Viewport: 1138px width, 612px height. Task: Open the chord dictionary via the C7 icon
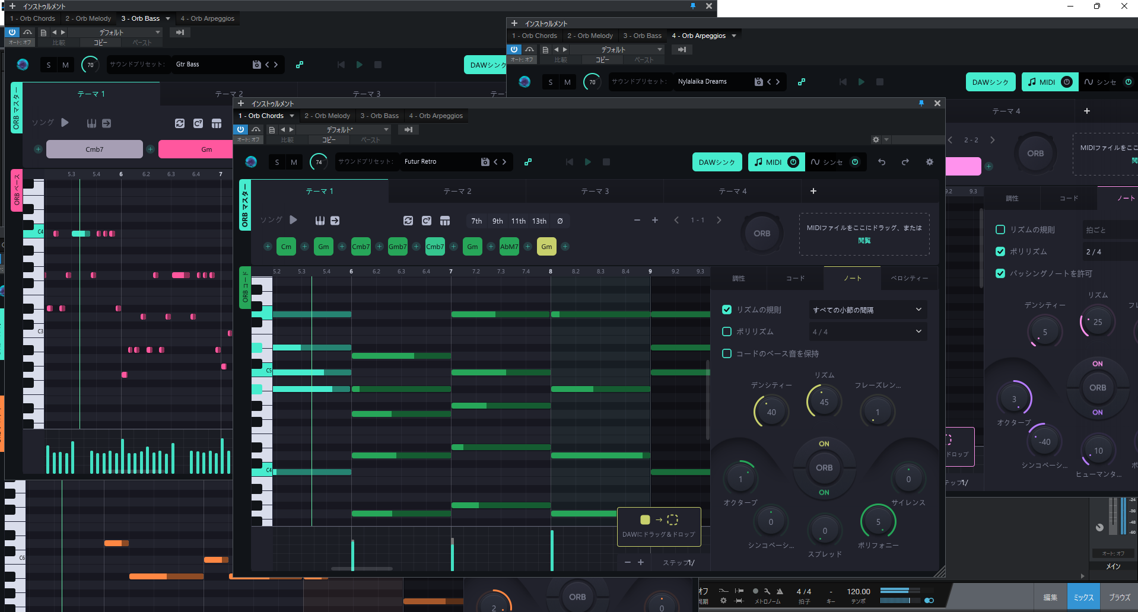(x=426, y=220)
